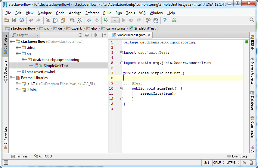The image size is (258, 168).
Task: Click the Scroll from Source icon
Action: coord(80,35)
